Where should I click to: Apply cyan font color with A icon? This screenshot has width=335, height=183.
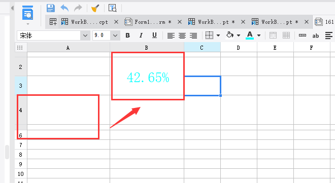click(x=250, y=35)
